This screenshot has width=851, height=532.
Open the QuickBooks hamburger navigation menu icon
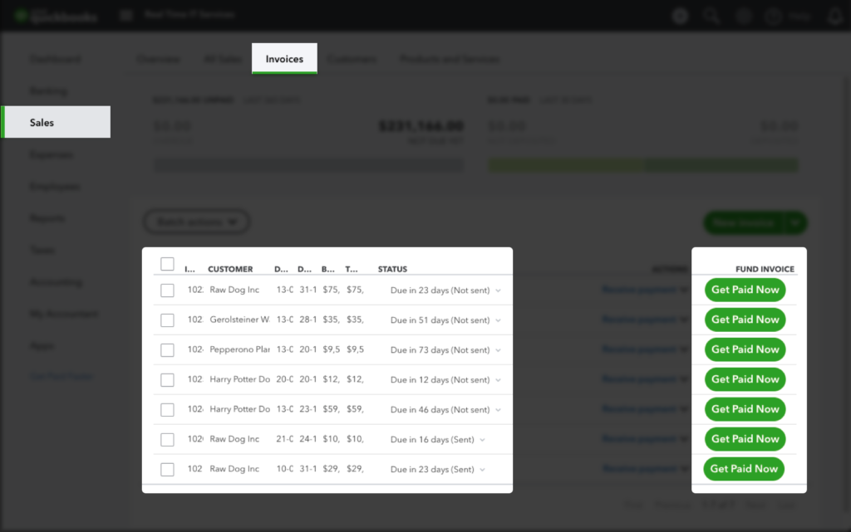126,15
